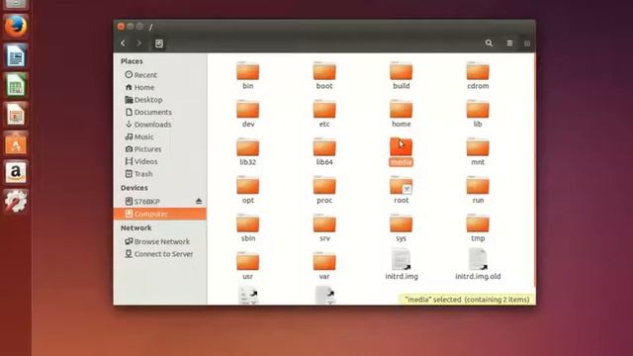Open Desktop in the sidebar
Viewport: 633px width, 356px height.
[x=143, y=99]
